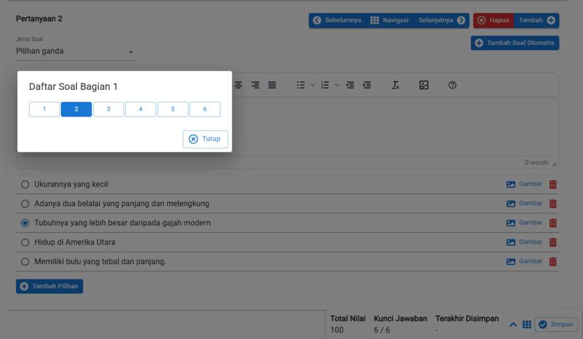Delete the choice about dua belalai
The width and height of the screenshot is (583, 339).
tap(553, 204)
